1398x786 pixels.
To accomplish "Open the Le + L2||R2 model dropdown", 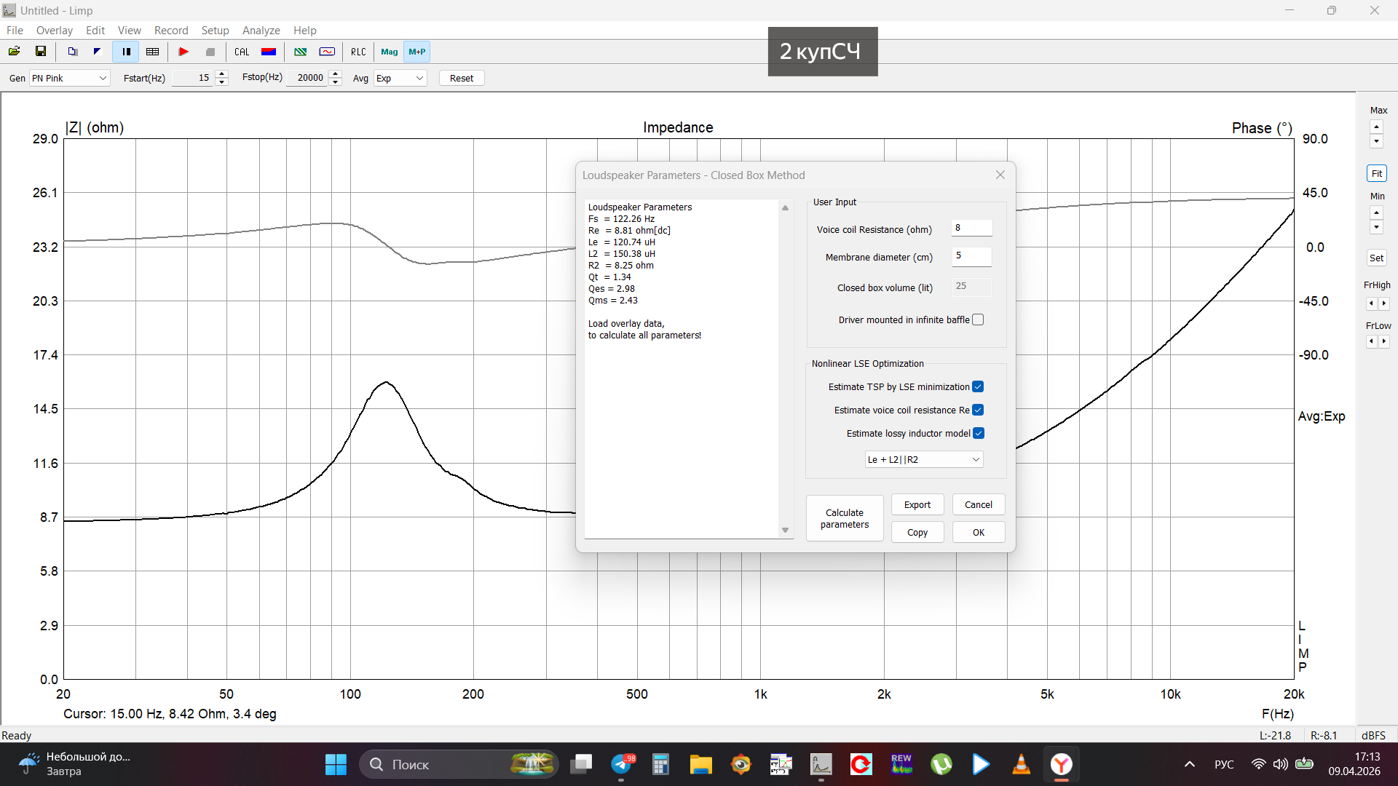I will [x=923, y=459].
